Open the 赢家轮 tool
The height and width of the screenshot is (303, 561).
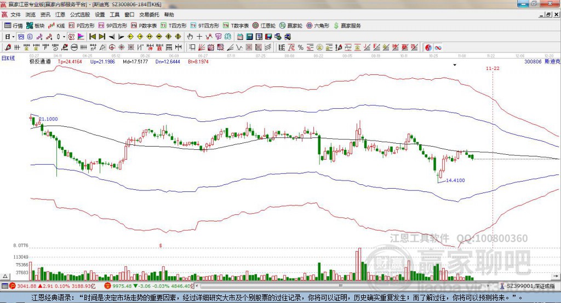pyautogui.click(x=291, y=26)
